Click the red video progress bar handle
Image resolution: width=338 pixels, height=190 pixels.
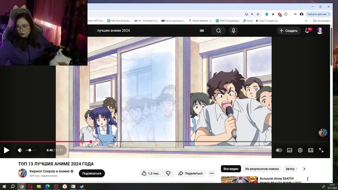[91, 142]
